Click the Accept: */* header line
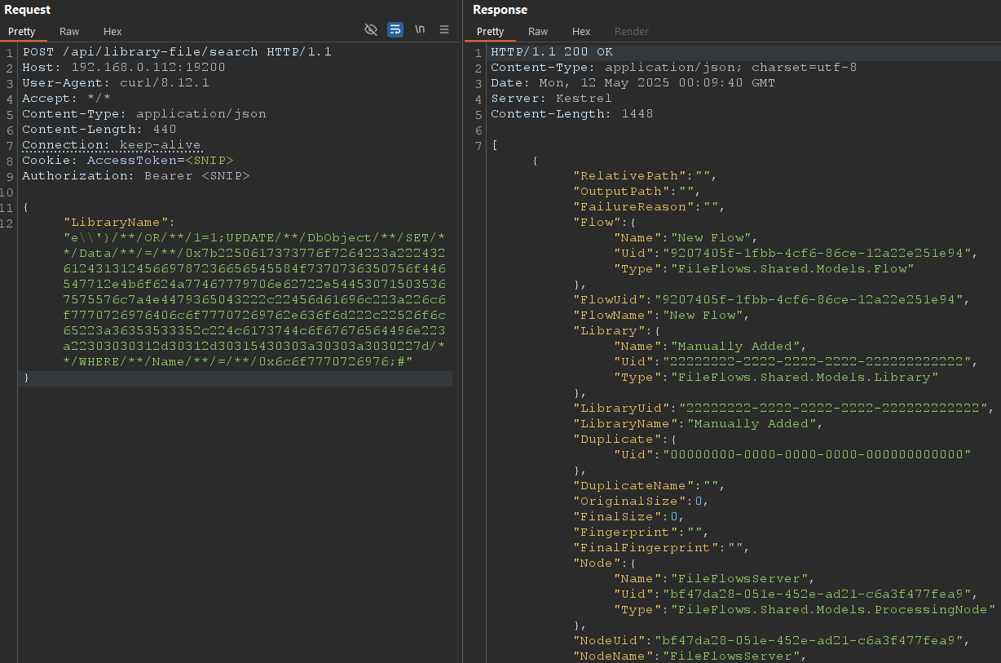 pos(66,98)
